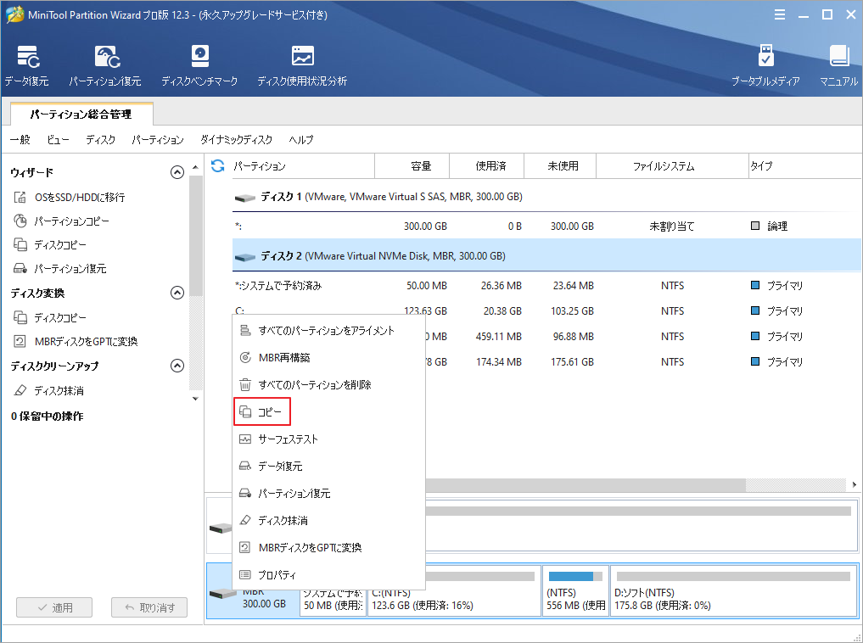Click the 論理 type color square

pyautogui.click(x=755, y=226)
